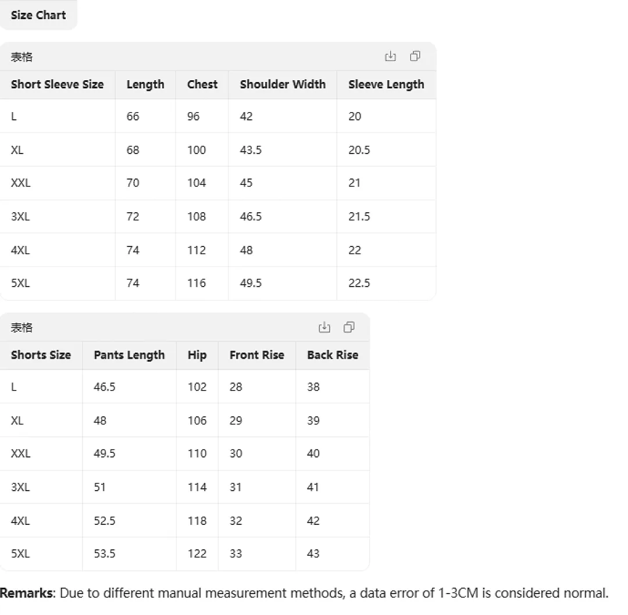628x615 pixels.
Task: Select the Pants Length column header
Action: [129, 355]
